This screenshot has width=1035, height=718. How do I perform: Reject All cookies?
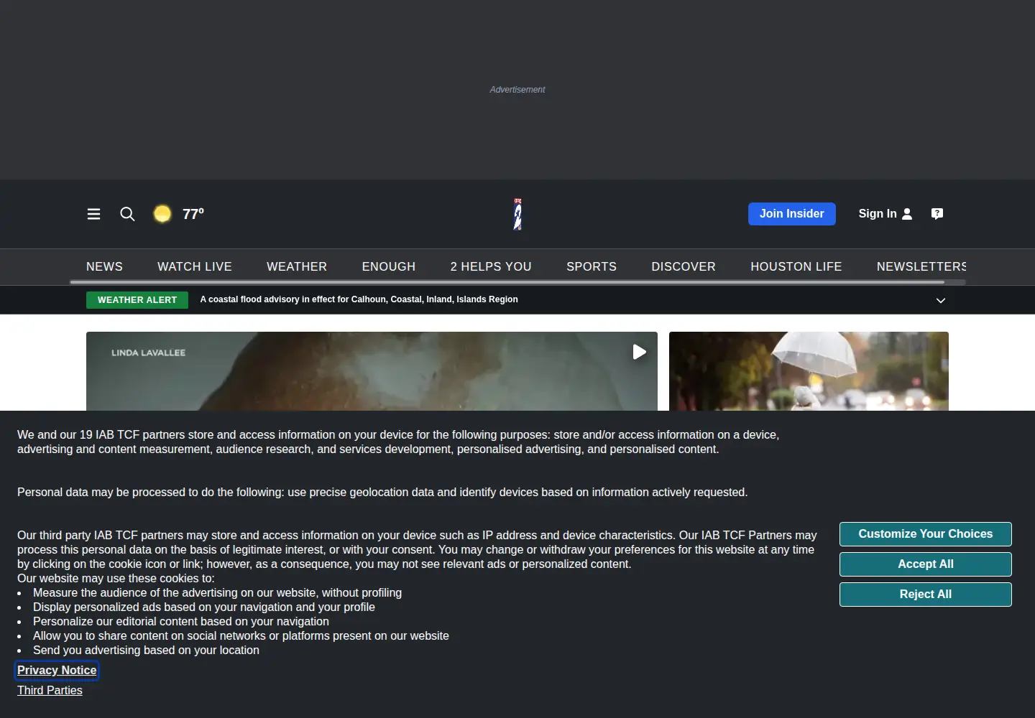(x=926, y=595)
